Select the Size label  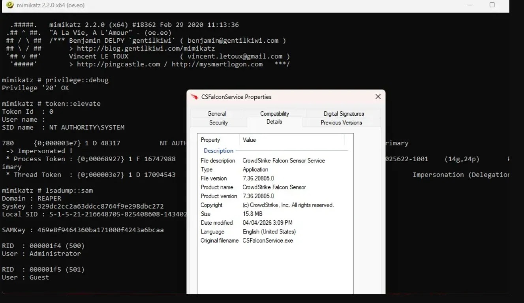pos(205,214)
